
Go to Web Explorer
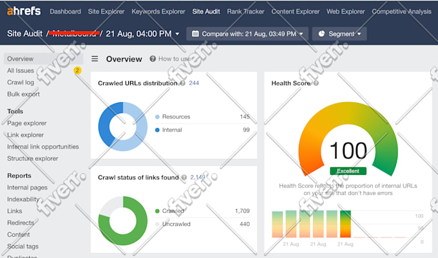345,12
